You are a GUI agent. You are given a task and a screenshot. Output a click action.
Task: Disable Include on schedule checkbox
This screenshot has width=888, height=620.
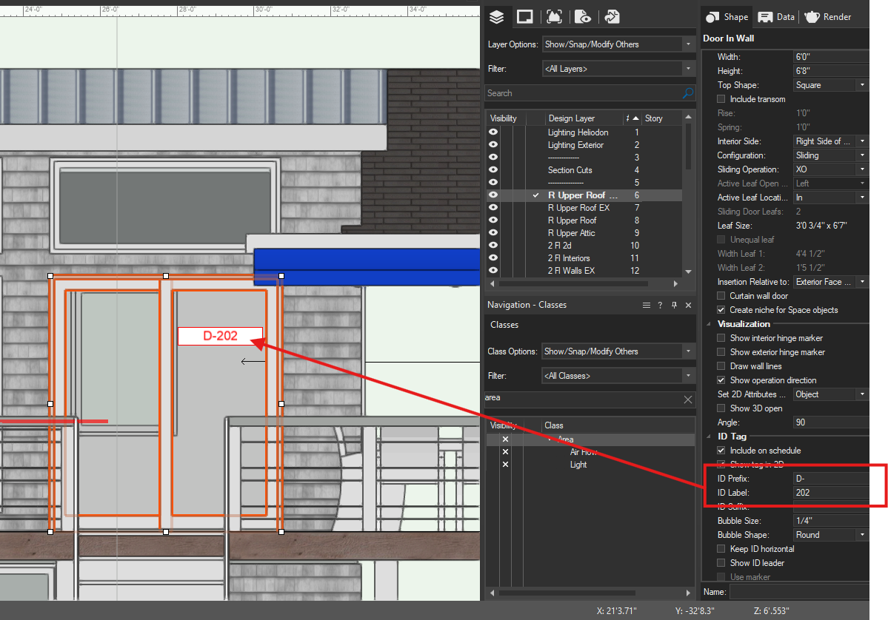point(721,451)
